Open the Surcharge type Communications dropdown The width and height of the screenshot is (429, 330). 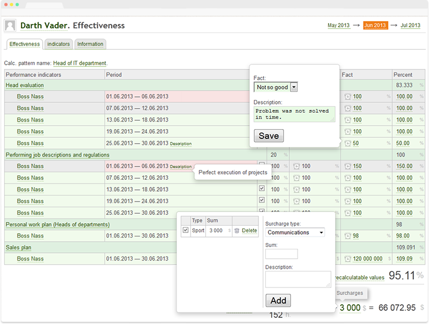295,232
